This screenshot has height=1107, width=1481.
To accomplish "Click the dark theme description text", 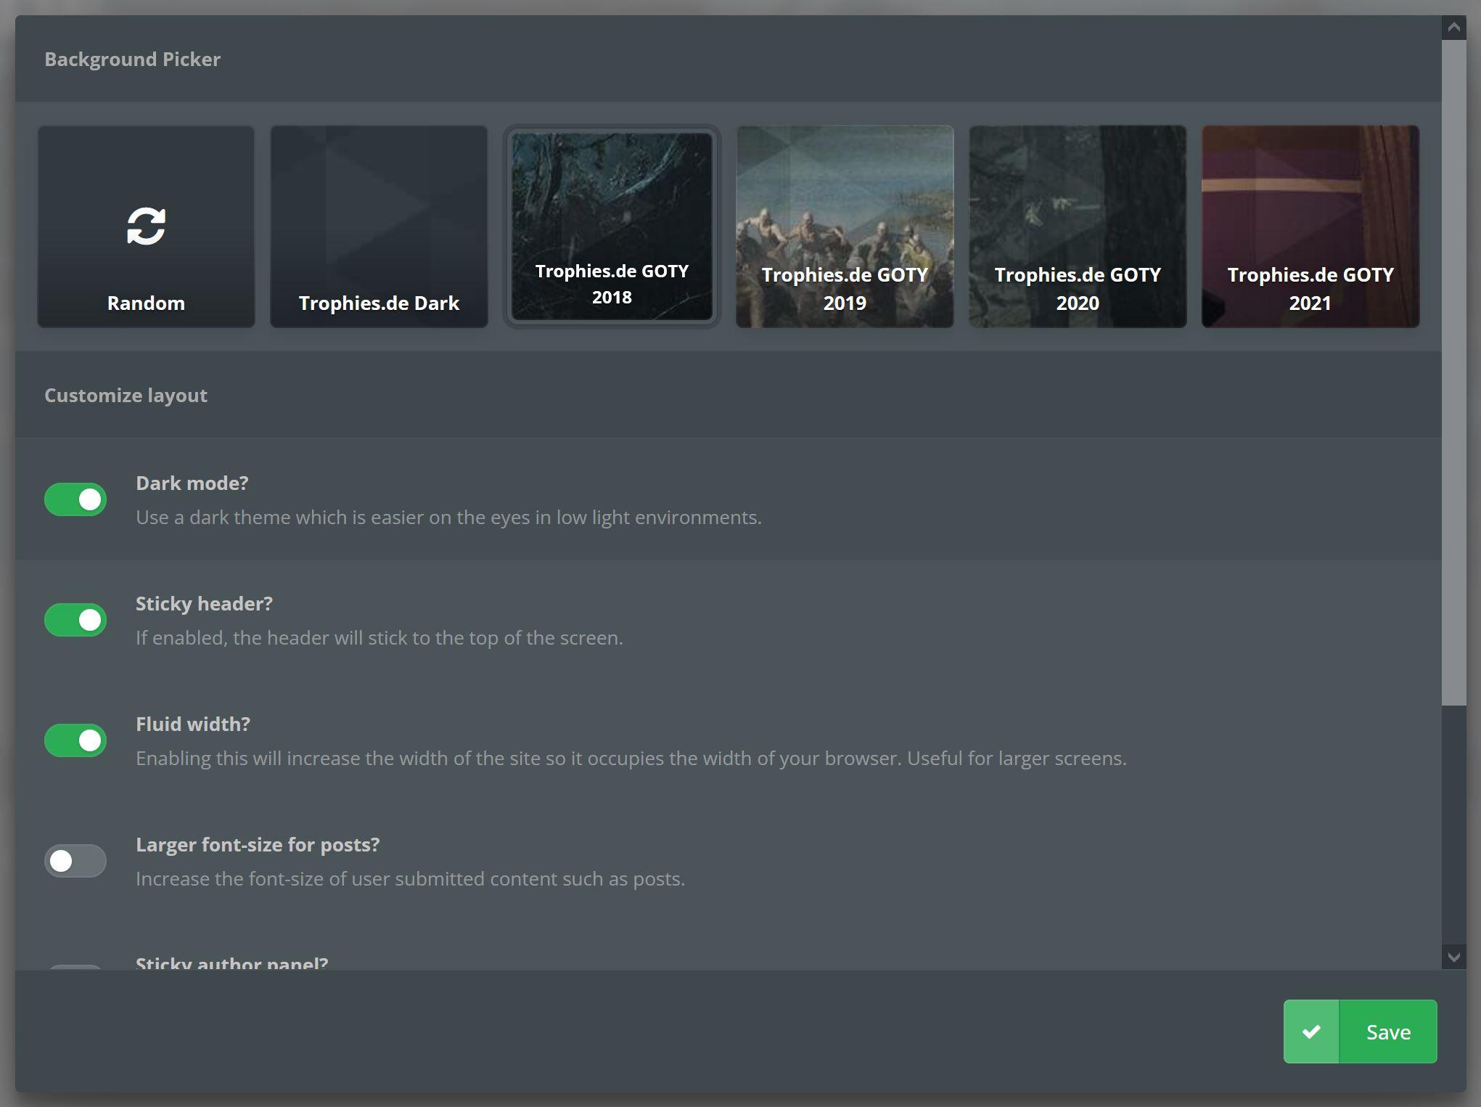I will pyautogui.click(x=448, y=518).
